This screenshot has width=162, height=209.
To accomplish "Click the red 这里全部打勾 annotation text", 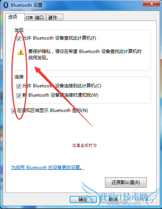I will pos(84,145).
